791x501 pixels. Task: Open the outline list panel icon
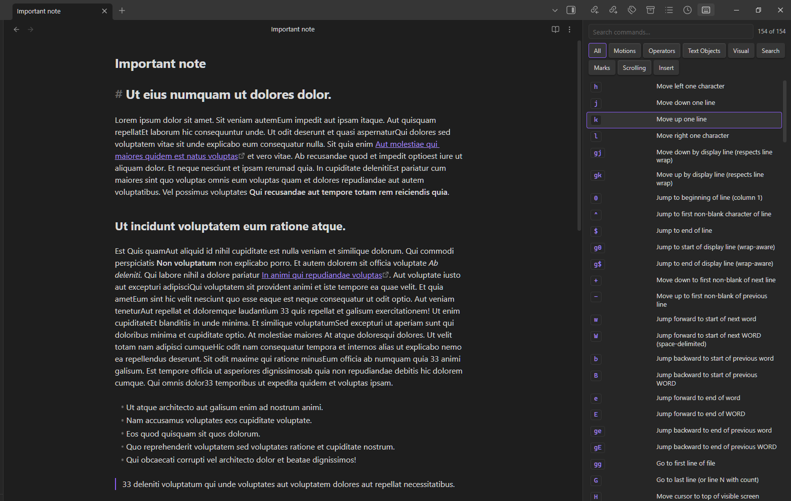pos(669,10)
